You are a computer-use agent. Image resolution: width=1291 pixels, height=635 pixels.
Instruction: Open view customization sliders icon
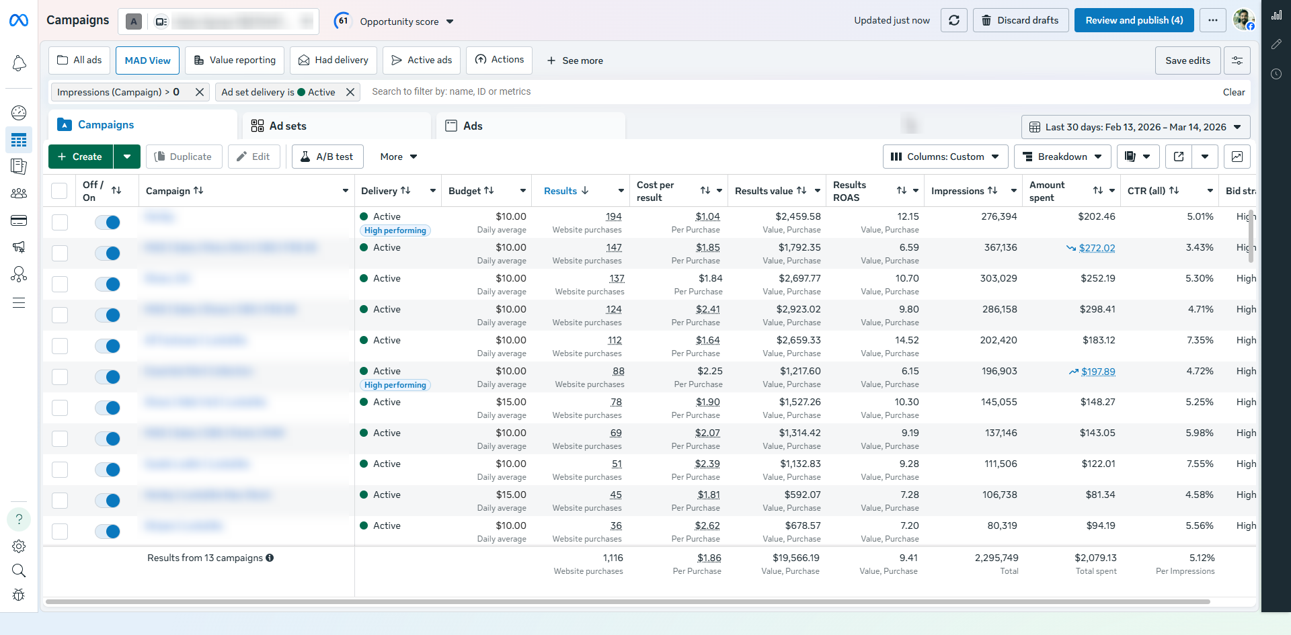tap(1237, 60)
